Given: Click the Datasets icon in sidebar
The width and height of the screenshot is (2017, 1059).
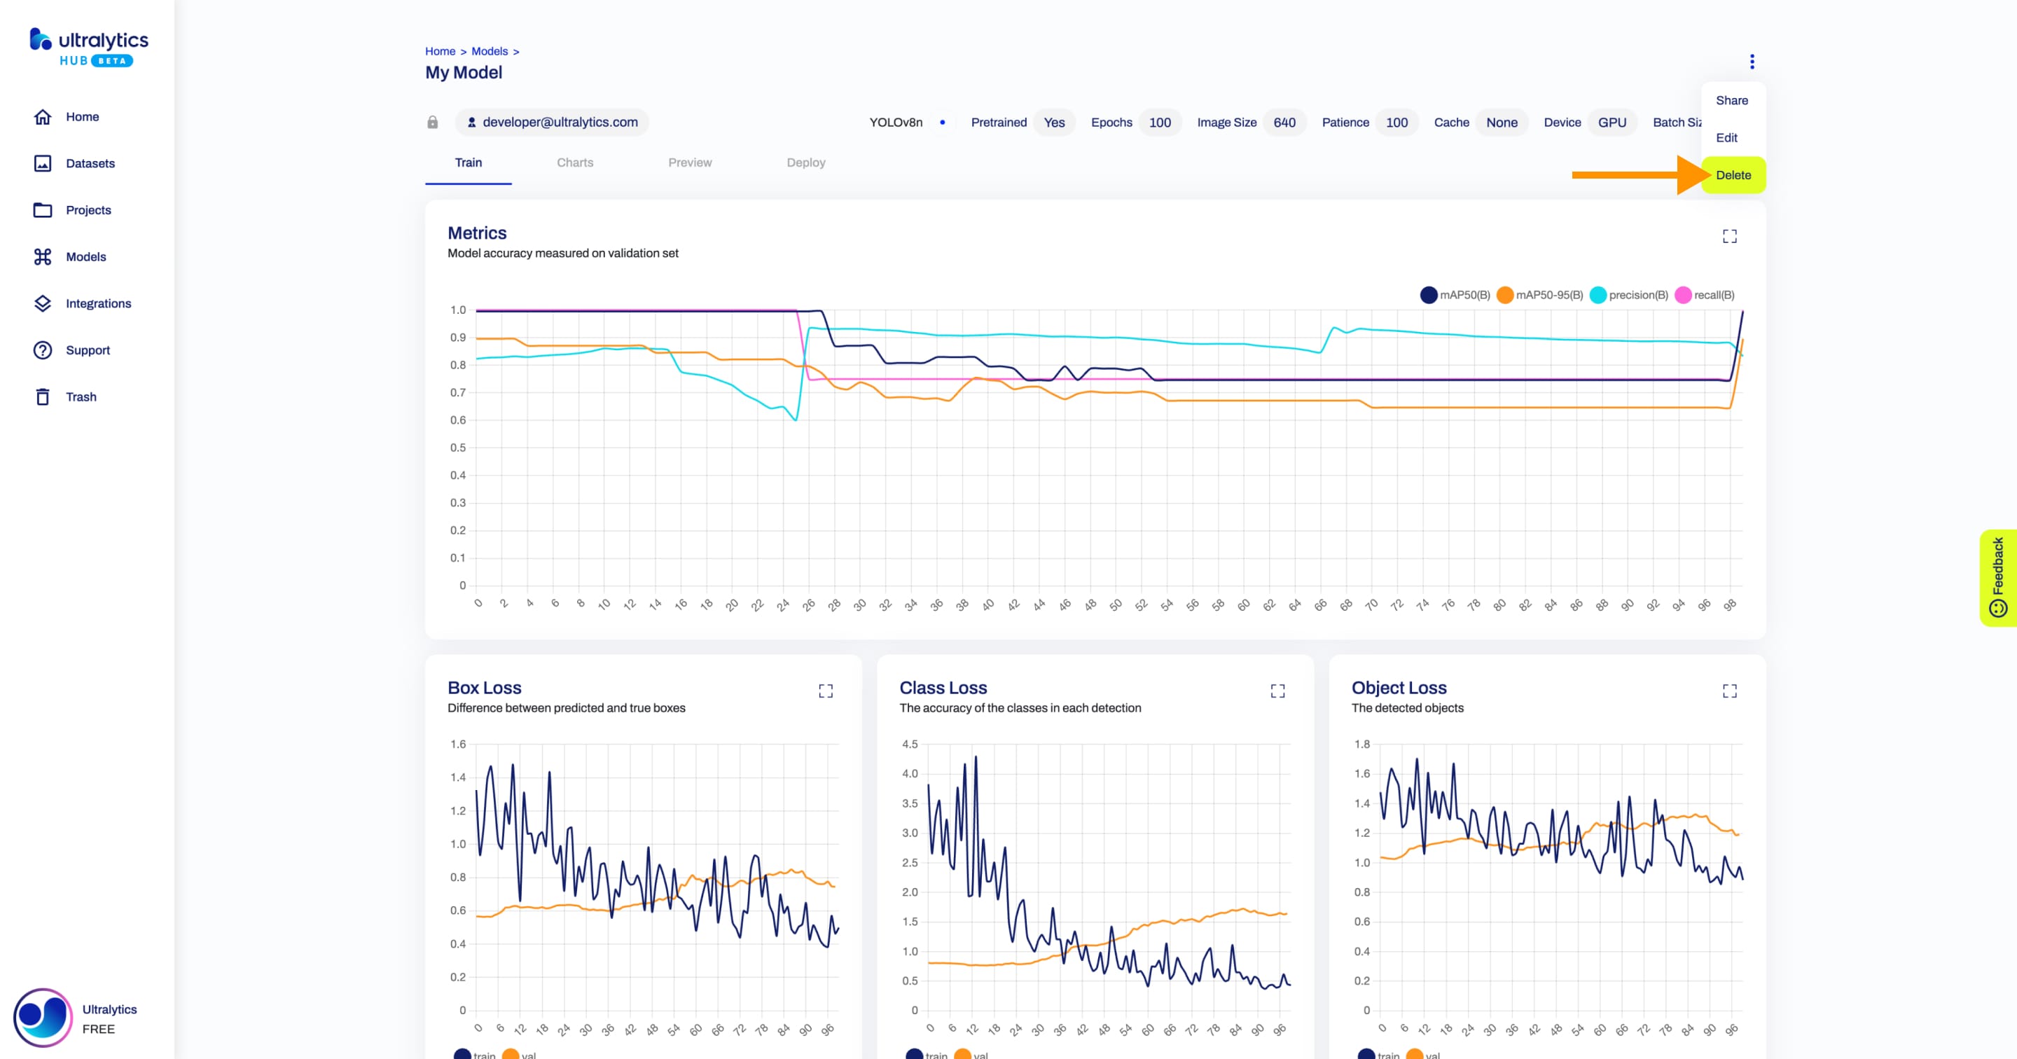Looking at the screenshot, I should [43, 162].
